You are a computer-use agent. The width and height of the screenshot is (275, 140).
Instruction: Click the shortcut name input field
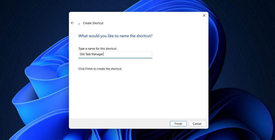point(115,55)
